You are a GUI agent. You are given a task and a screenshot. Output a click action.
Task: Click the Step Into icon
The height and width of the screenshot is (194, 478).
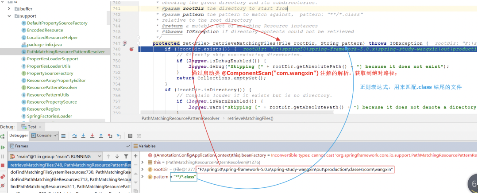pyautogui.click(x=83, y=136)
